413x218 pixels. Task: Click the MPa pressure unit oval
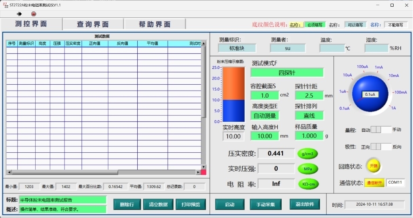[x=308, y=169]
